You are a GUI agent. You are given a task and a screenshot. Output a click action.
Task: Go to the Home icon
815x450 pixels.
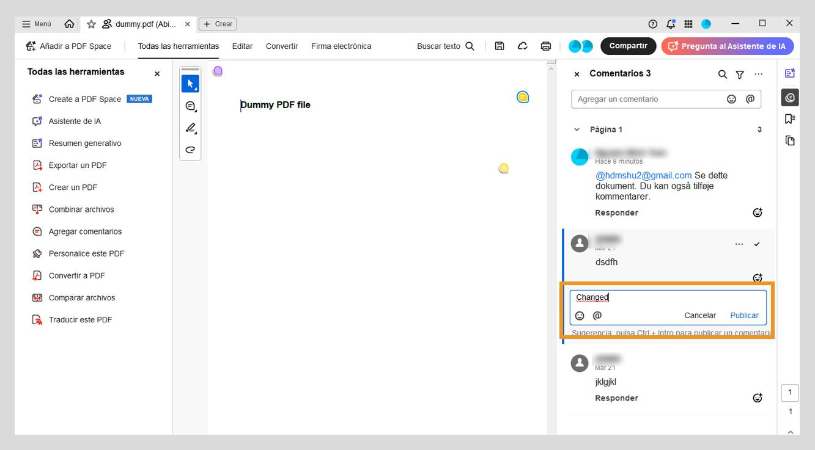point(69,24)
